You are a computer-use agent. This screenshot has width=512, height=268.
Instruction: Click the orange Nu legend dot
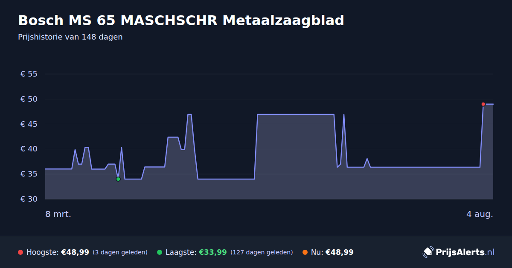[305, 252]
